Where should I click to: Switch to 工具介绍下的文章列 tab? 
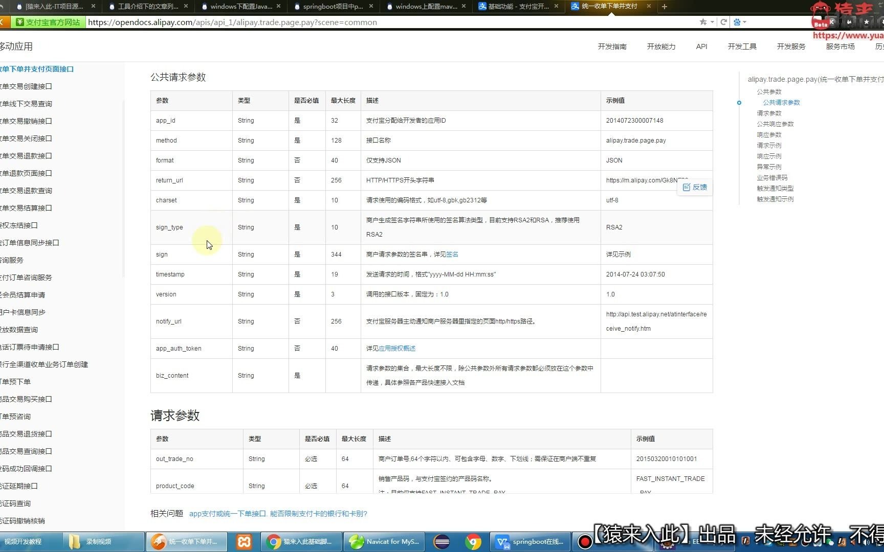(x=147, y=7)
